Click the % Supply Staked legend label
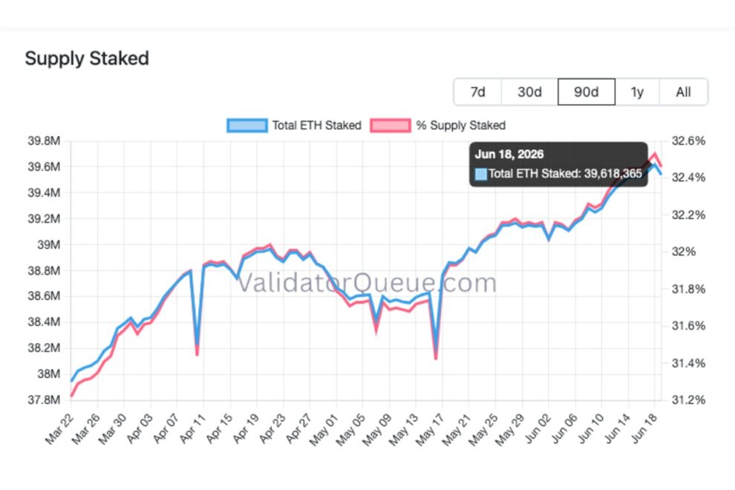The height and width of the screenshot is (490, 735). [x=461, y=125]
